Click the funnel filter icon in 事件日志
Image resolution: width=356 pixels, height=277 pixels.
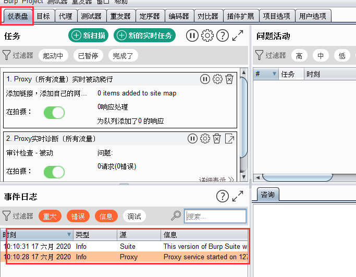point(6,215)
